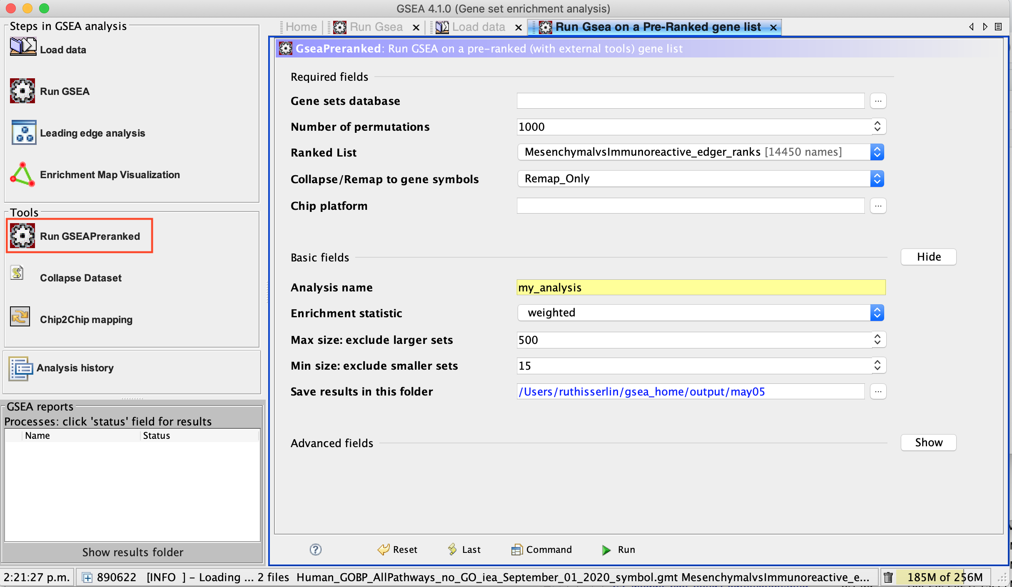The width and height of the screenshot is (1012, 587).
Task: Click Leading edge analysis label
Action: (92, 133)
